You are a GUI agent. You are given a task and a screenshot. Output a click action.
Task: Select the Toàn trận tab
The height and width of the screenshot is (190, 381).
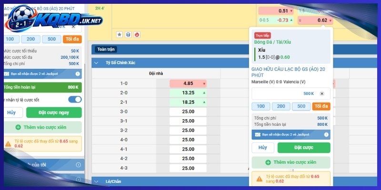[106, 49]
